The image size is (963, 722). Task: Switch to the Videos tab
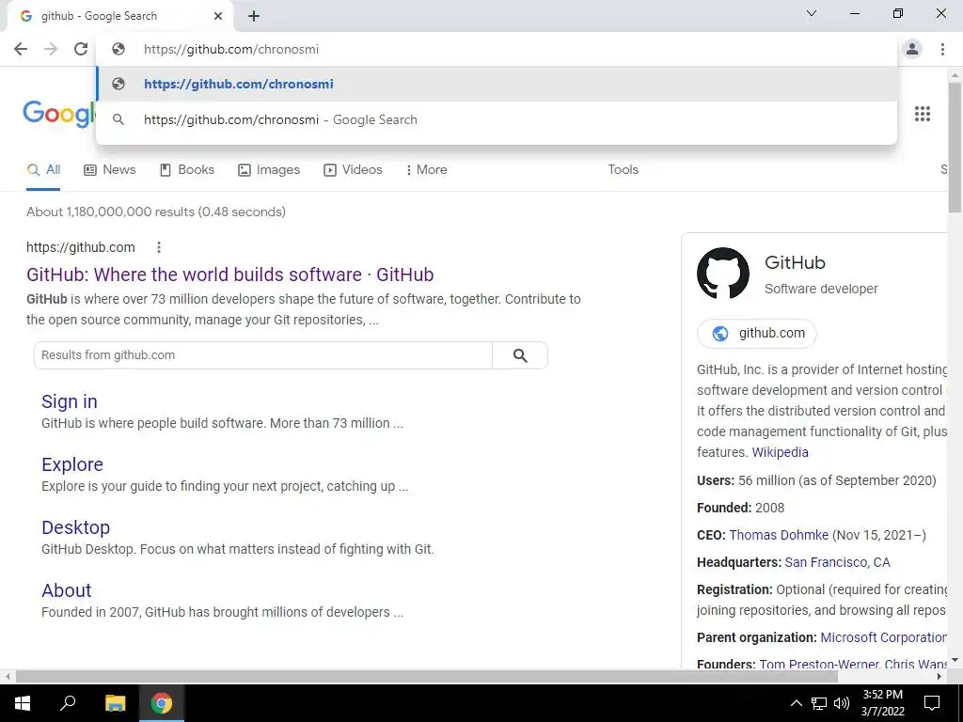(354, 169)
